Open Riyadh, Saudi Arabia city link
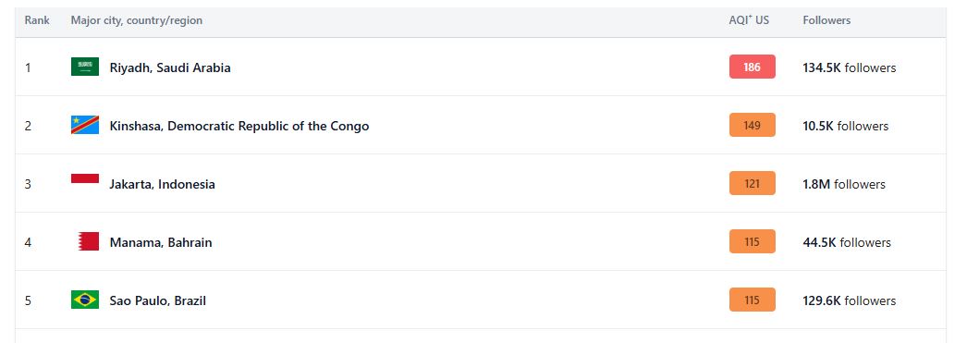The height and width of the screenshot is (343, 967). (170, 67)
